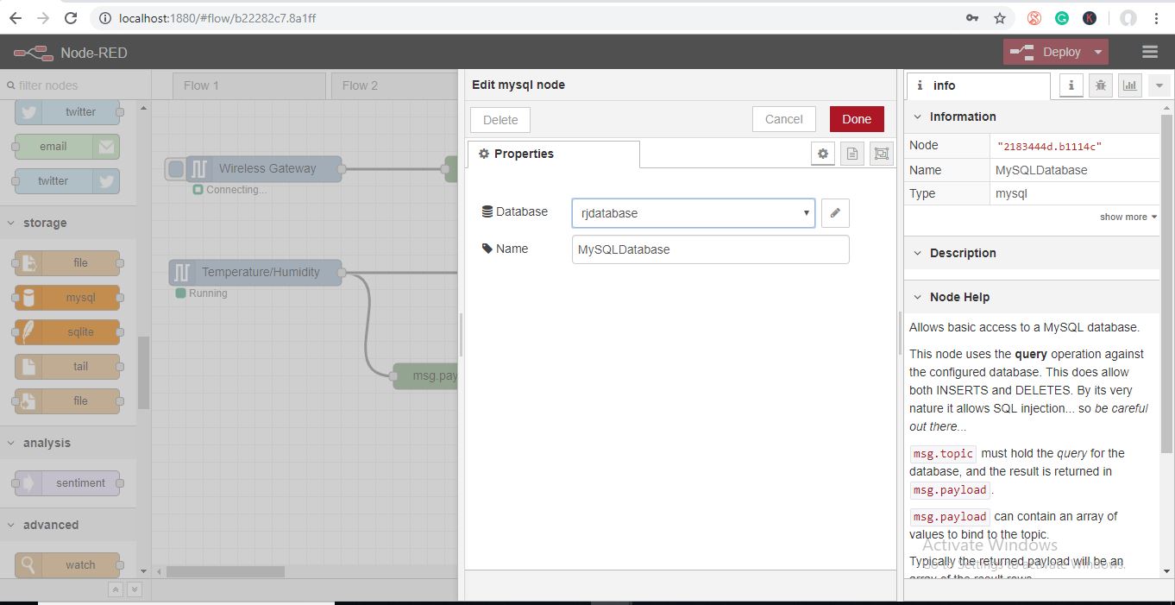Click the MySQLDatabase name value in info

pos(1041,170)
